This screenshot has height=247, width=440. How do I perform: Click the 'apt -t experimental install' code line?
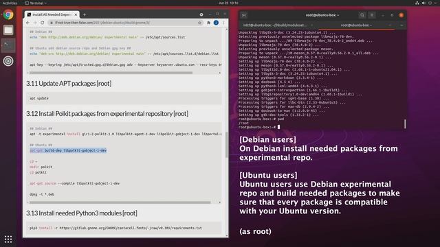tap(125, 134)
